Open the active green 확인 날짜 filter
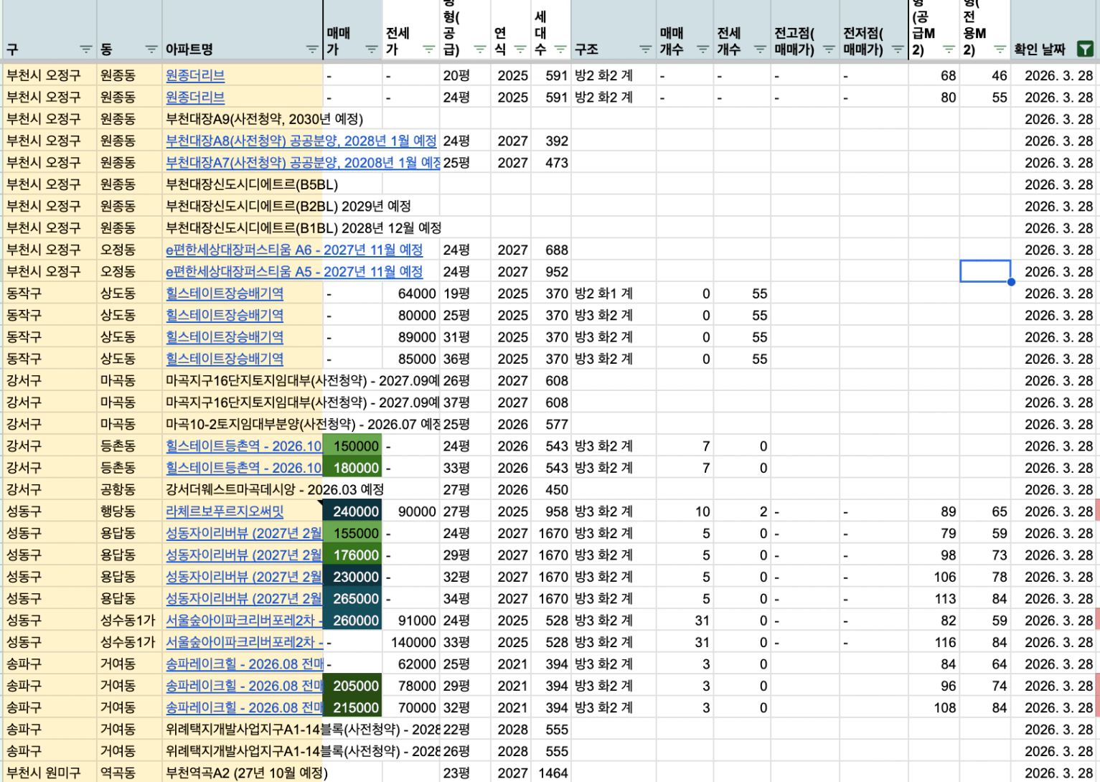1100x782 pixels. click(x=1085, y=50)
